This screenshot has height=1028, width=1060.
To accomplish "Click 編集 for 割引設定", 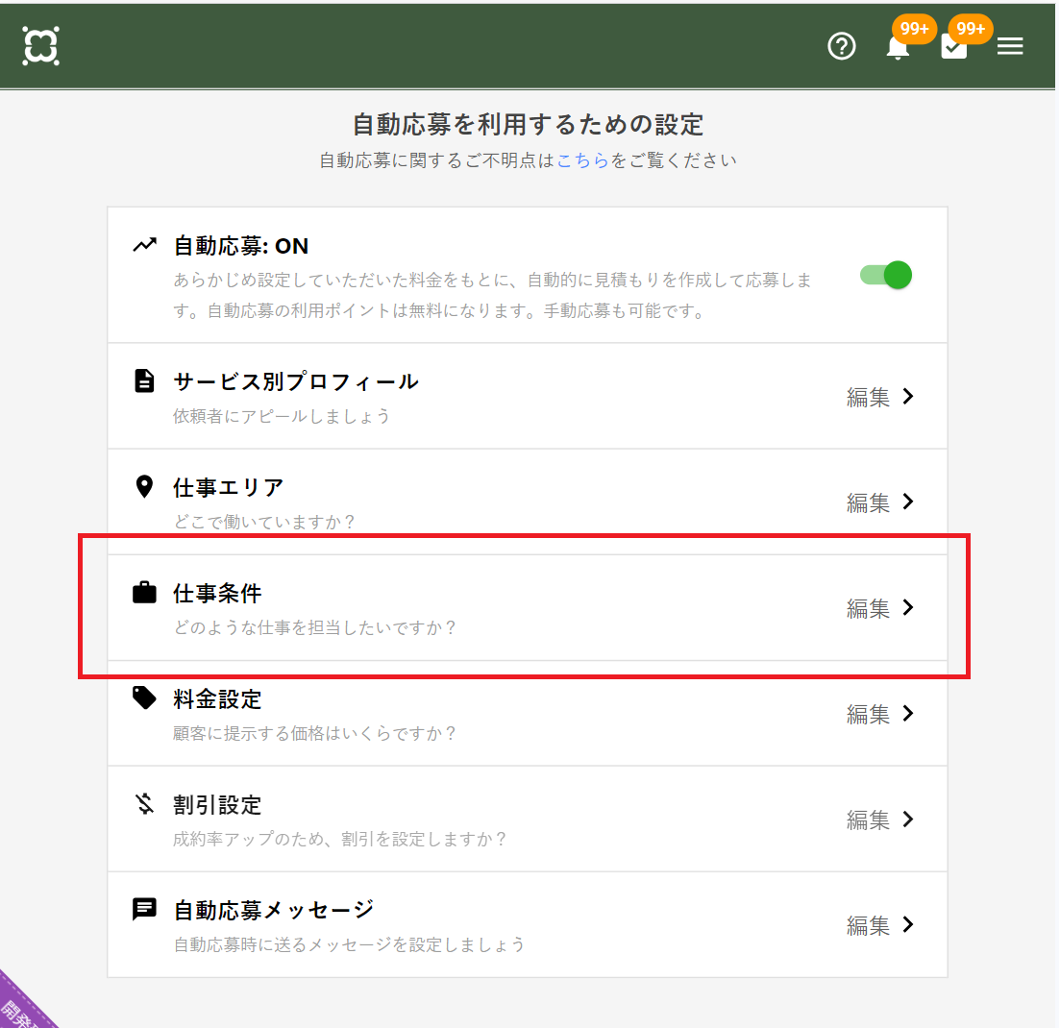I will (x=868, y=820).
